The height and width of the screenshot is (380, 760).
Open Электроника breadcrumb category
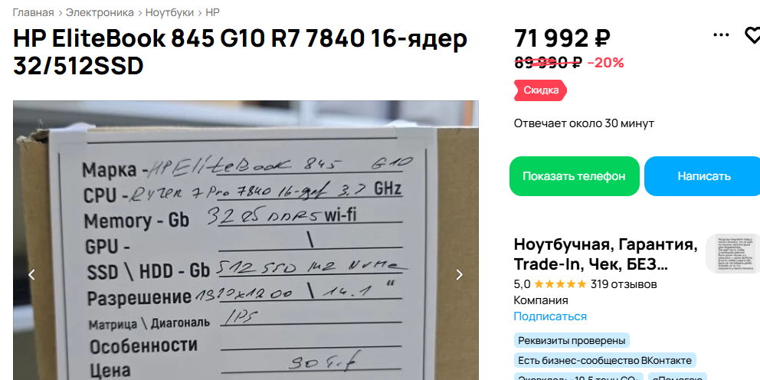click(x=100, y=12)
